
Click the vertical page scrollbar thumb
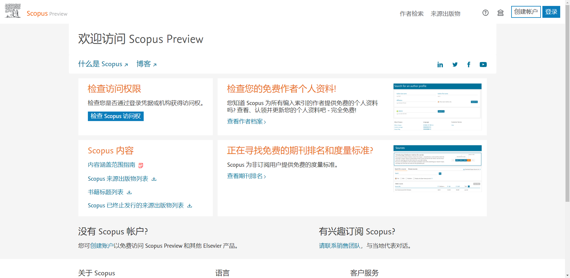pos(567,104)
